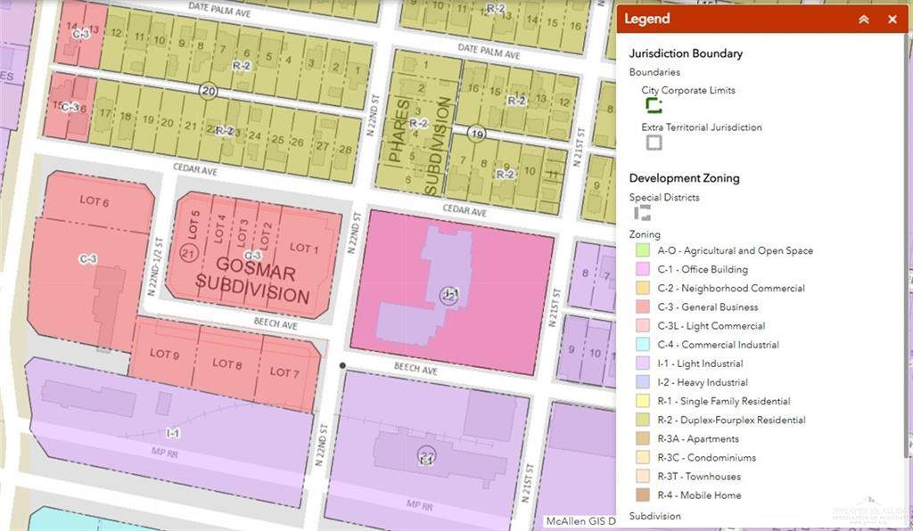Select the block 19 circle marker

pyautogui.click(x=477, y=135)
